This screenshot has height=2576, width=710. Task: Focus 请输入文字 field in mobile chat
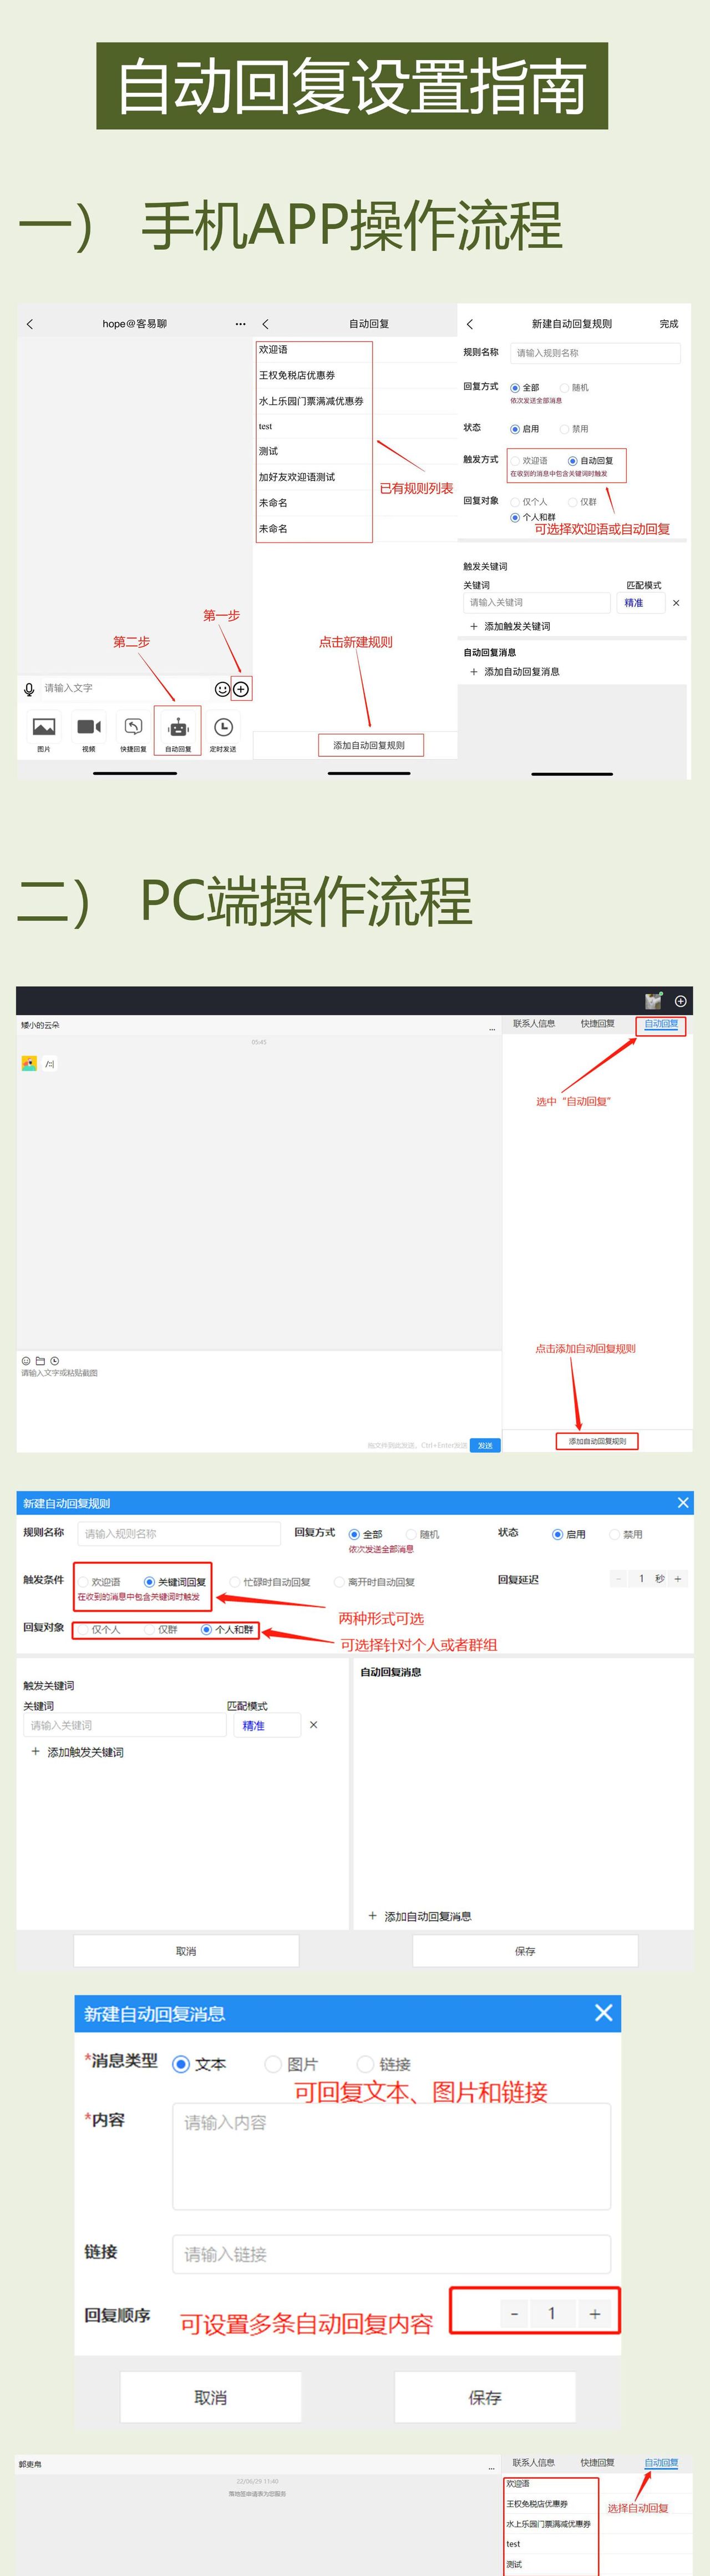click(125, 689)
